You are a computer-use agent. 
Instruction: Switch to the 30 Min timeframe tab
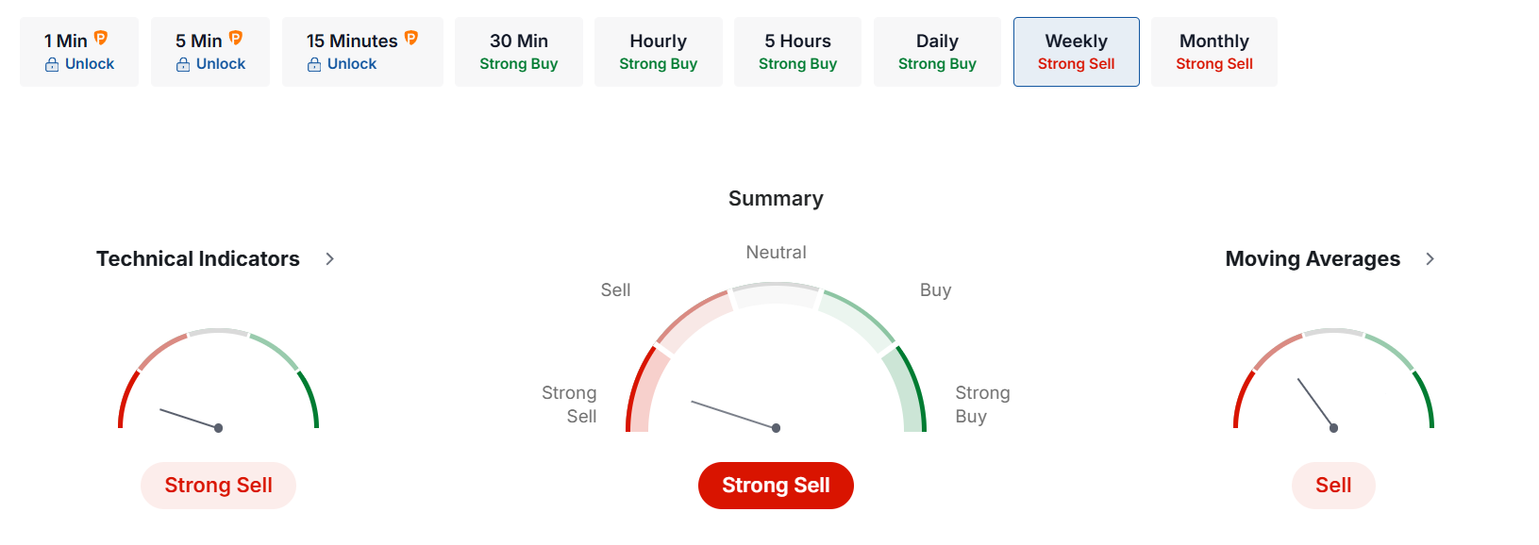point(518,52)
